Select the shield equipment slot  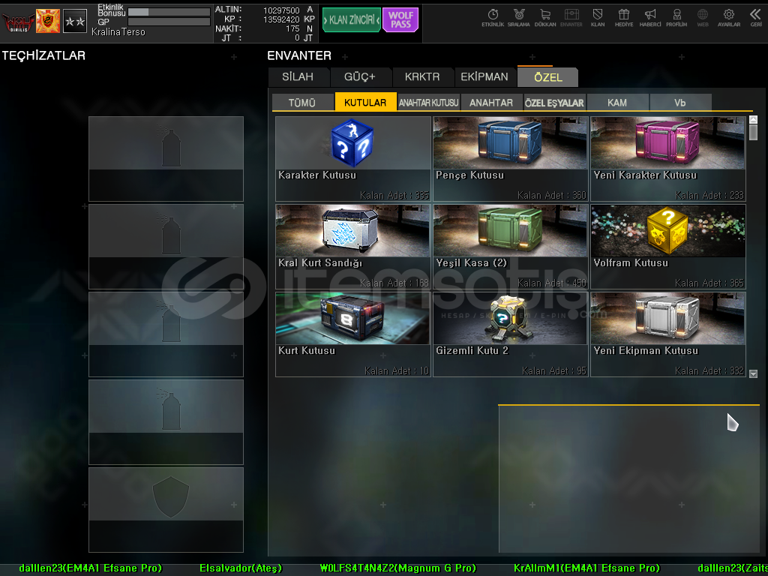166,510
